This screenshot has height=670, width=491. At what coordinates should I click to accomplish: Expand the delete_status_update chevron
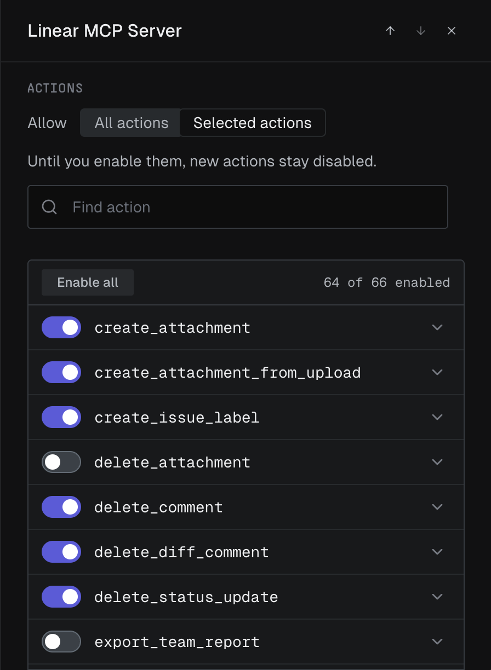(437, 597)
